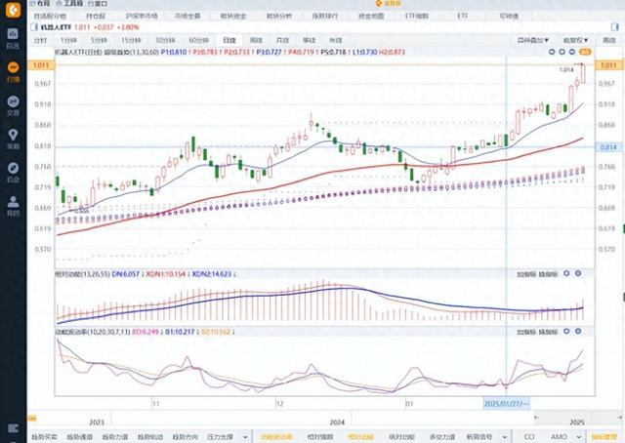The image size is (625, 443).
Task: Open the 交易 trading sidebar icon
Action: (x=13, y=106)
